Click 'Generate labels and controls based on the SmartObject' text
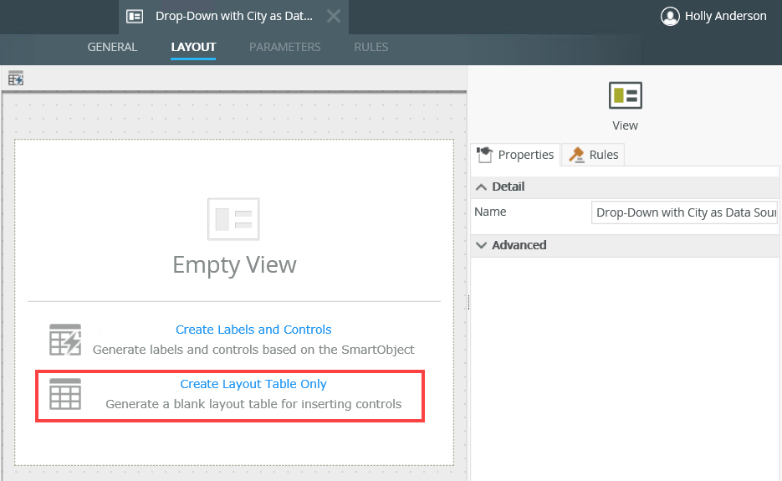782x481 pixels. (253, 350)
